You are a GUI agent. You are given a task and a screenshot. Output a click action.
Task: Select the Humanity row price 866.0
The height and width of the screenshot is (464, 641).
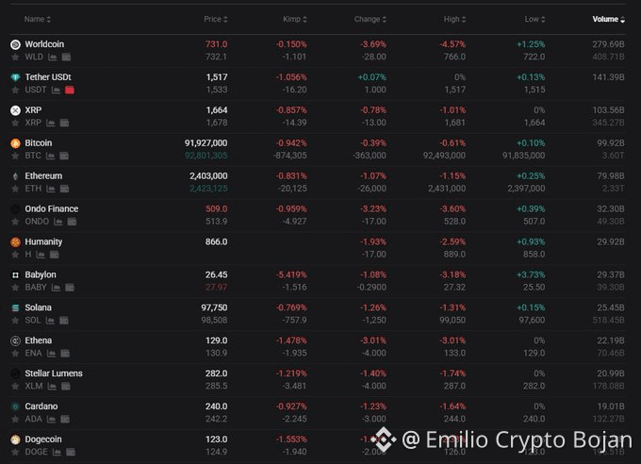pyautogui.click(x=216, y=241)
